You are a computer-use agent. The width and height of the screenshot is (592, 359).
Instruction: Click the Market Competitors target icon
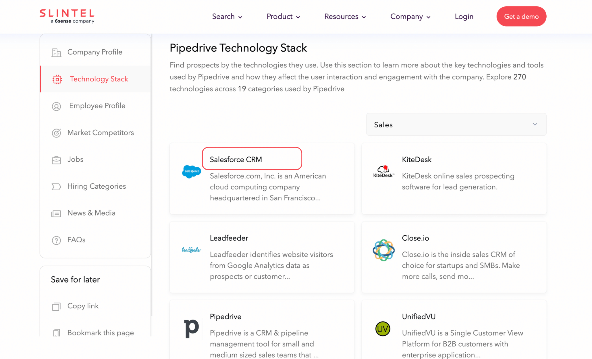click(x=56, y=133)
